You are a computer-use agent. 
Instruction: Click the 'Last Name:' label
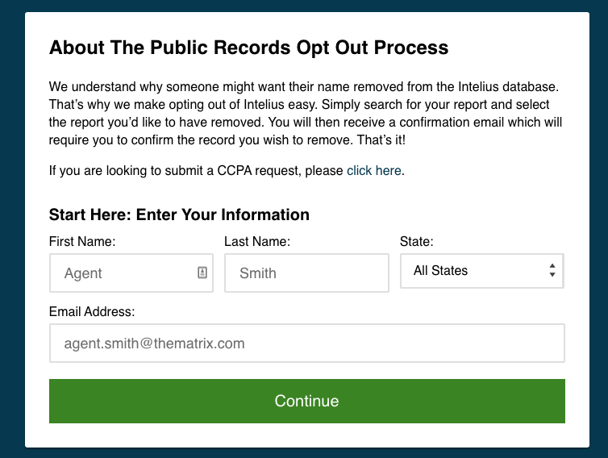(x=257, y=242)
